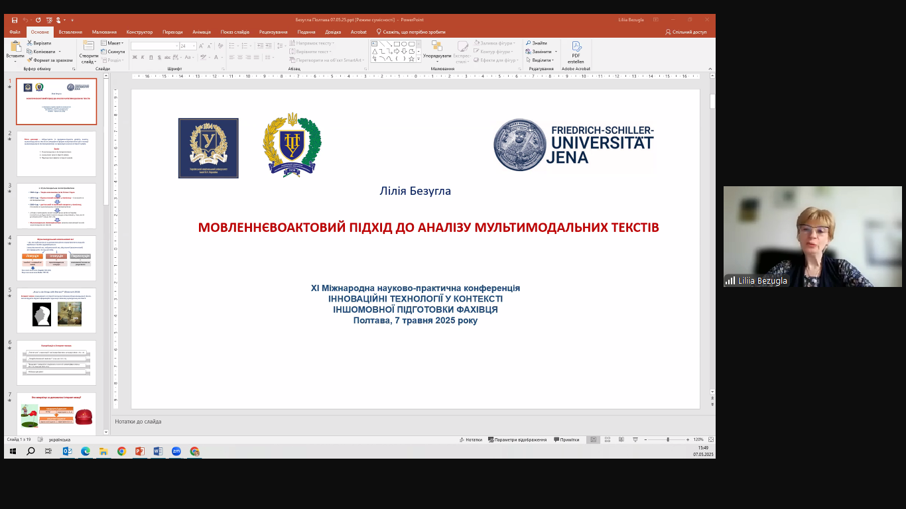
Task: Open the Файл menu
Action: click(15, 32)
